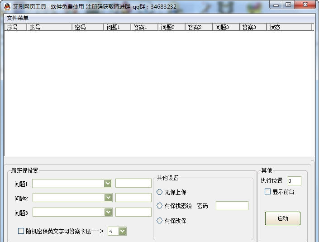
Task: Expand the 问题1 dropdown arrow
Action: point(108,184)
